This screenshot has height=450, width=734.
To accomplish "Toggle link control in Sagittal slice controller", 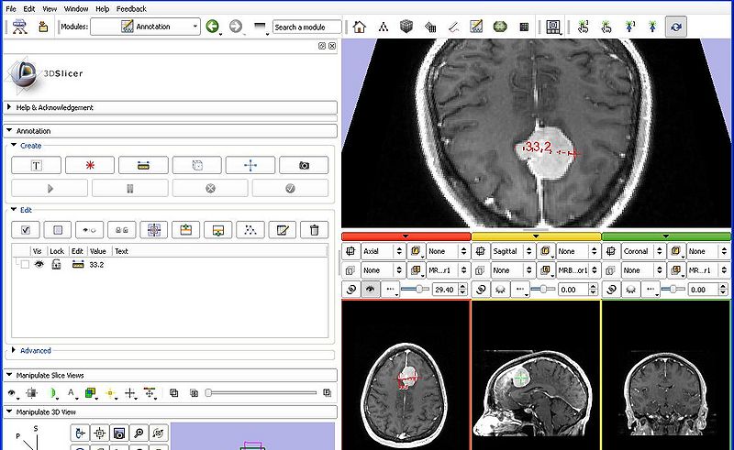I will click(481, 290).
